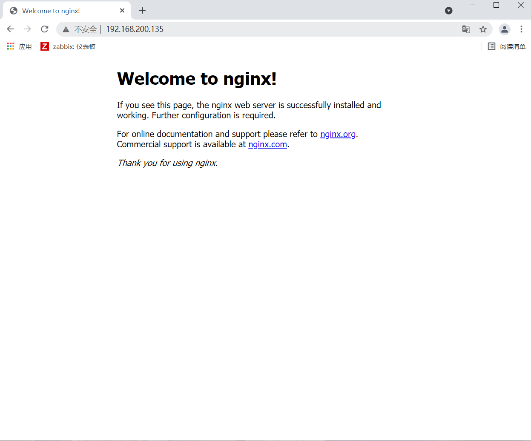The height and width of the screenshot is (441, 531).
Task: Click the browser back arrow
Action: (x=11, y=29)
